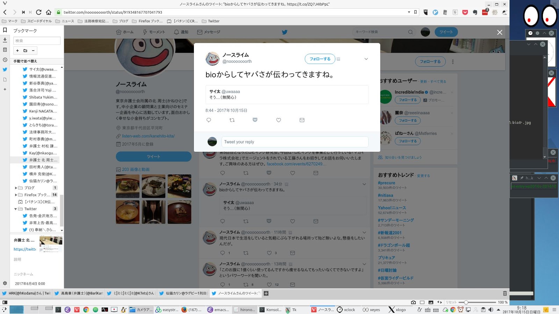The image size is (559, 314).
Task: Open 手動で並べ替え sort option
Action: click(25, 61)
